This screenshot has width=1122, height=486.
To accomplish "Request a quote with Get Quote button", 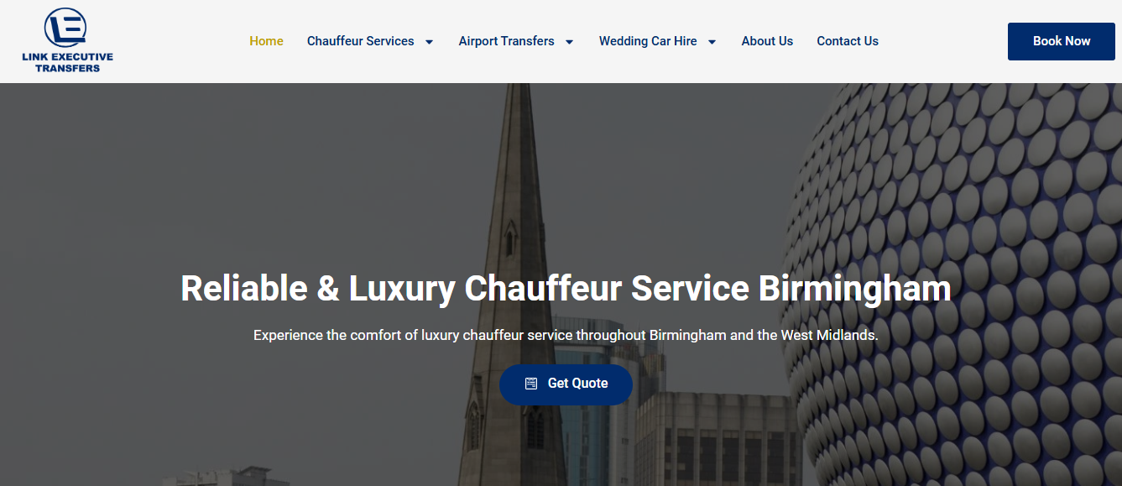I will click(x=566, y=384).
